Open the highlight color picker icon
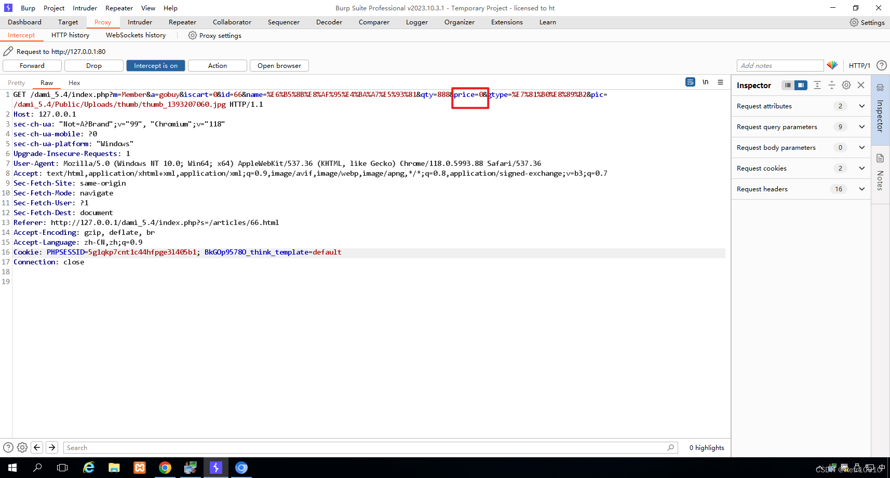Viewport: 890px width, 478px height. click(x=832, y=65)
